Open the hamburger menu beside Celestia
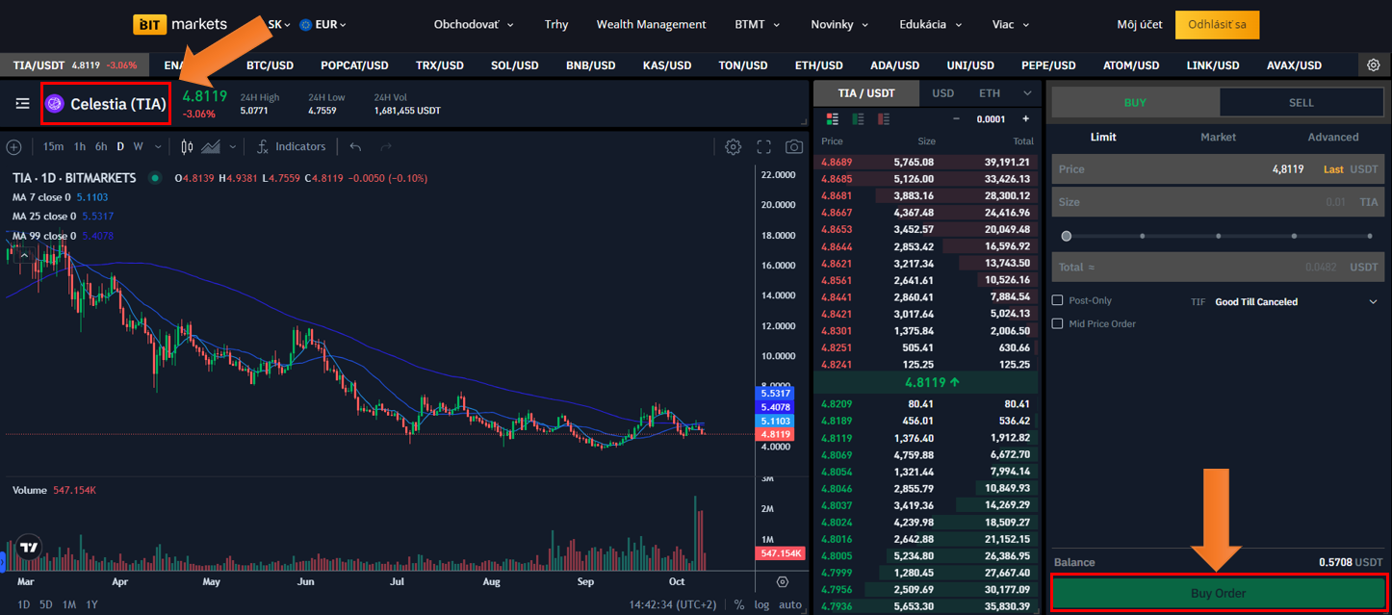This screenshot has height=615, width=1392. pyautogui.click(x=22, y=104)
